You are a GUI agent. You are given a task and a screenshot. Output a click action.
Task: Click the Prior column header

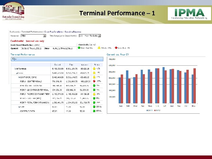point(71,65)
